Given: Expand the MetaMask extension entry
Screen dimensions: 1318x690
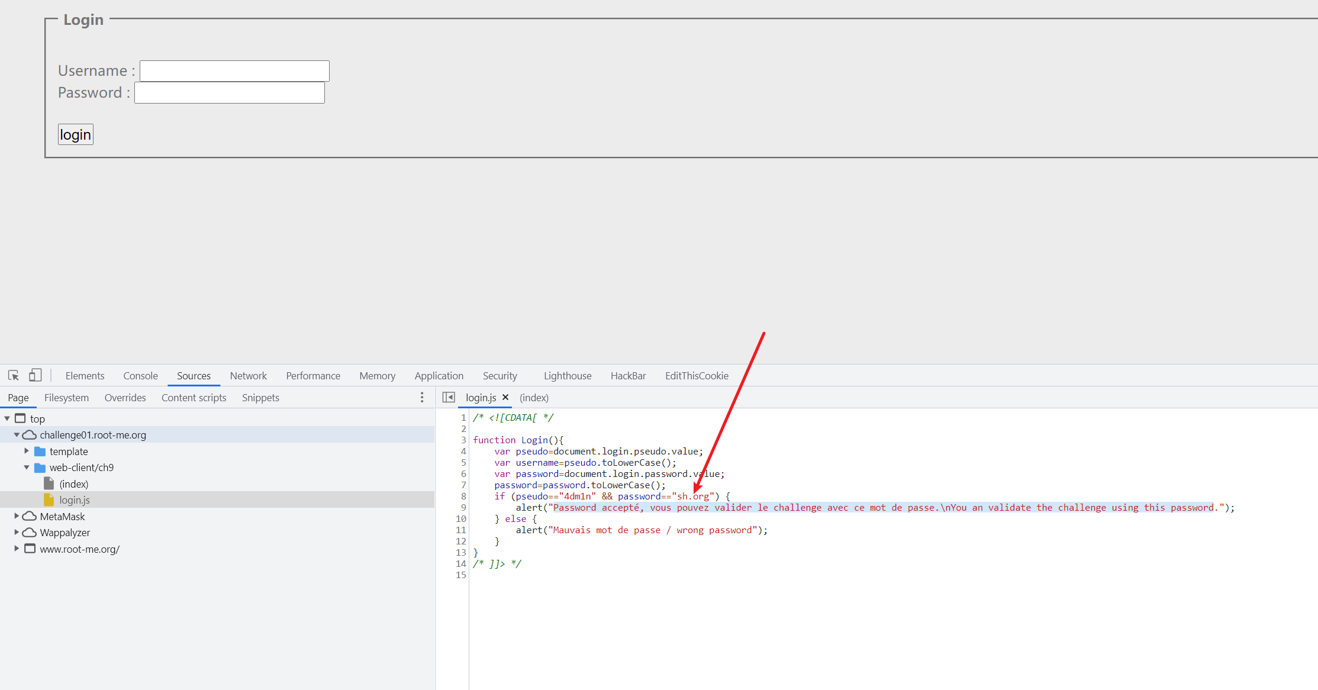Looking at the screenshot, I should click(x=17, y=516).
